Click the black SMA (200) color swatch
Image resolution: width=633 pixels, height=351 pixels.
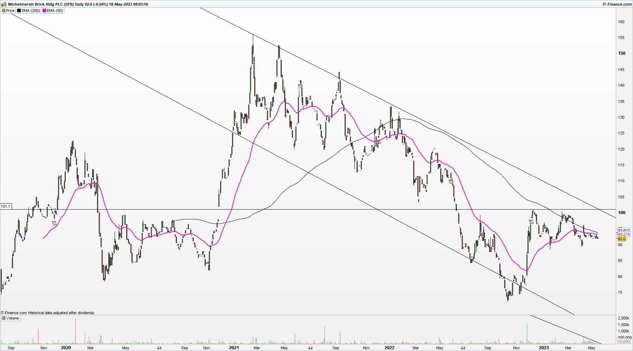[19, 11]
